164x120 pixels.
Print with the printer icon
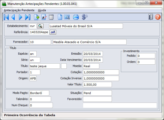tap(76, 17)
